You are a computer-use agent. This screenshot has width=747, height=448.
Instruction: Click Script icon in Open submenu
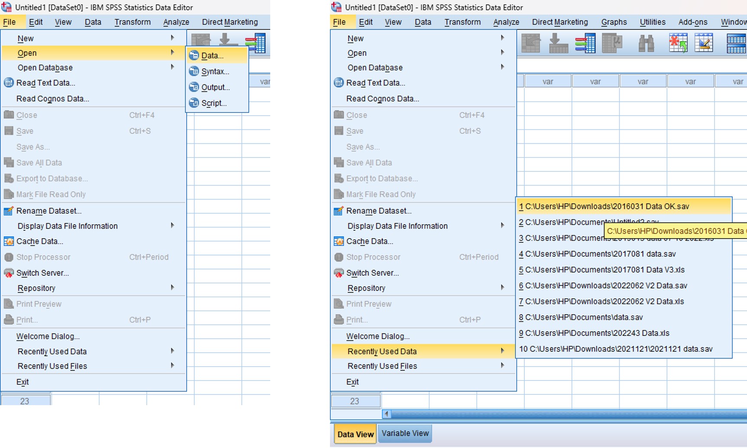pos(194,103)
